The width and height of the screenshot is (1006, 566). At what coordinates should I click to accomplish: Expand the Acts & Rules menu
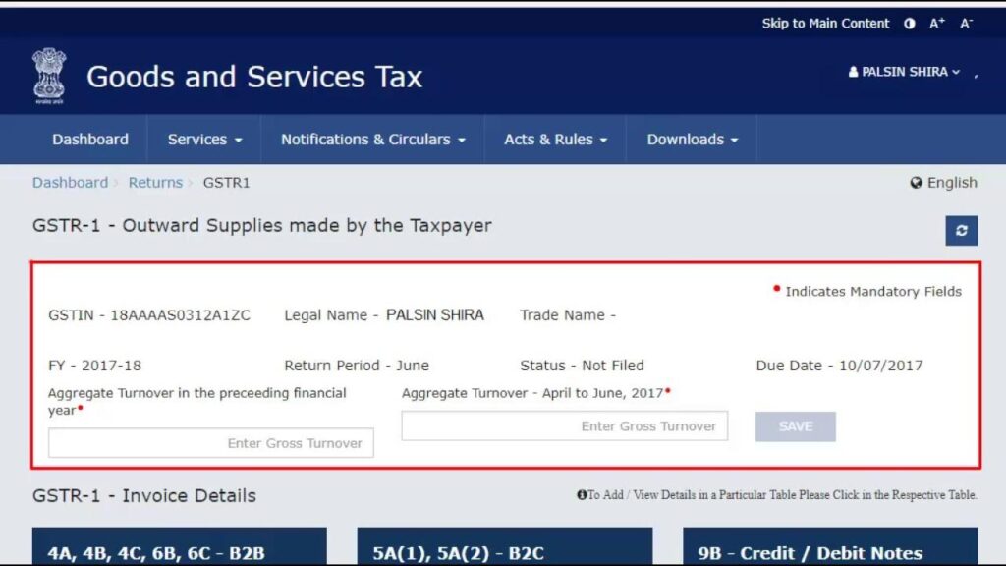point(555,139)
